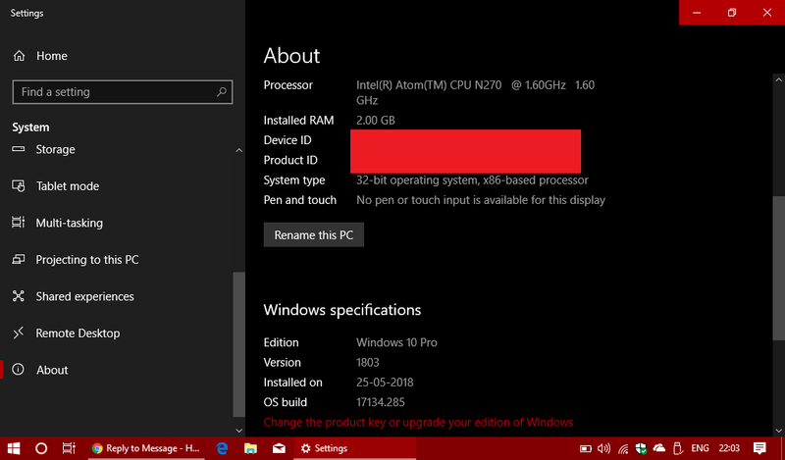
Task: Go to Settings Home
Action: pos(40,56)
